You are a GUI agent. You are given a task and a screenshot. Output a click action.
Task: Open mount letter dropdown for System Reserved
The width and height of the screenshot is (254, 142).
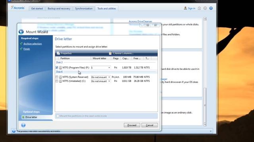pos(109,77)
